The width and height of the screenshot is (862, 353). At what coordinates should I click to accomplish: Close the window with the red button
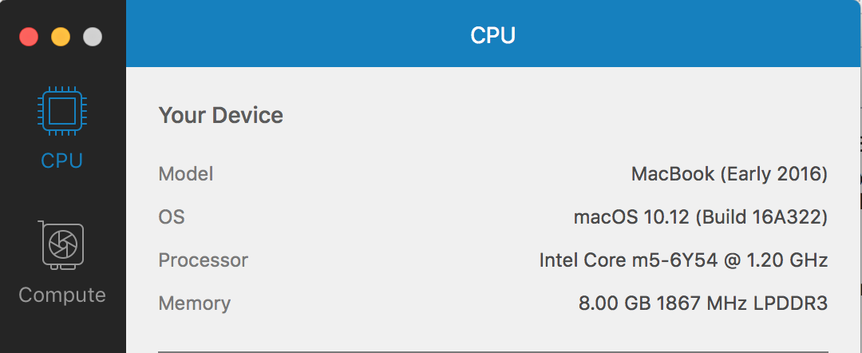(29, 37)
